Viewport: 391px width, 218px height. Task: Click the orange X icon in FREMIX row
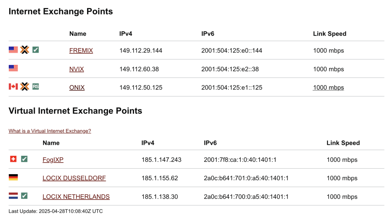coord(25,50)
